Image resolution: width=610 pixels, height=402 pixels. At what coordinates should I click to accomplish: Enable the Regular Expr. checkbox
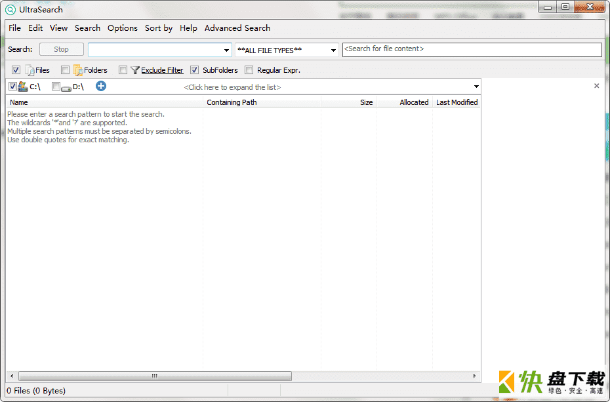[x=249, y=70]
